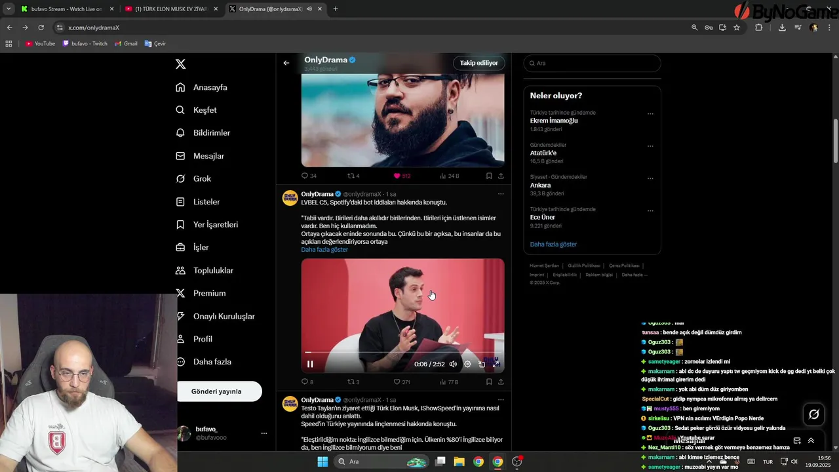Open File Explorer from taskbar

pos(459,462)
